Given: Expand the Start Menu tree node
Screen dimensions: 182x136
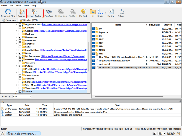Looking at the screenshot, I should pyautogui.click(x=16, y=85).
